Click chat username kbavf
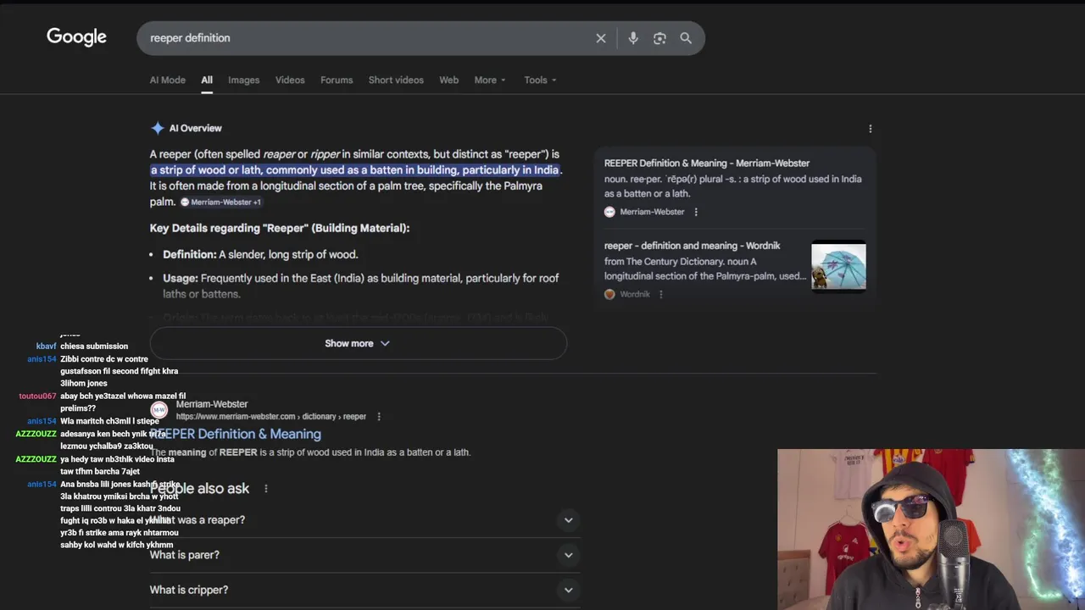The width and height of the screenshot is (1085, 610). (x=46, y=347)
